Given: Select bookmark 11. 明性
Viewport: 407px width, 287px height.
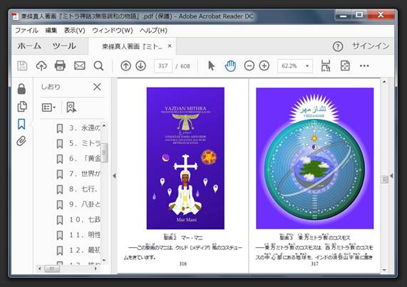Looking at the screenshot, I should pyautogui.click(x=78, y=235).
